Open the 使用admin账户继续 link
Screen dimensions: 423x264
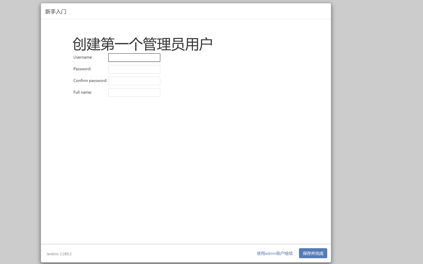coord(274,253)
